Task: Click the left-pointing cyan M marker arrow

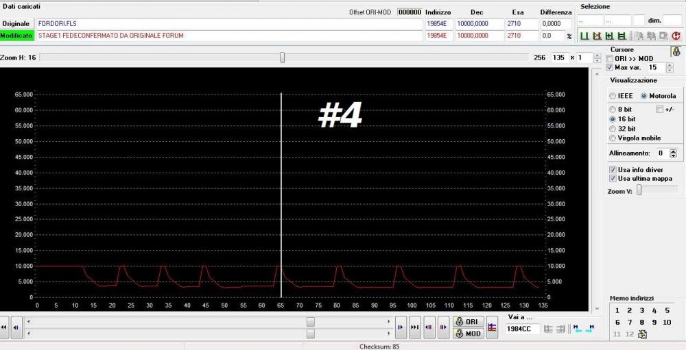Action: (x=577, y=329)
